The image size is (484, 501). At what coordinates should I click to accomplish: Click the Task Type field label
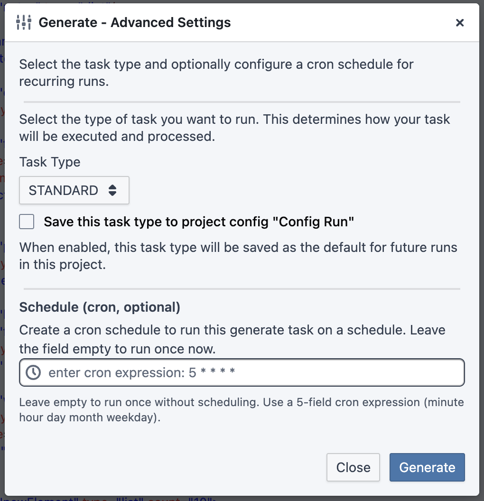[x=49, y=162]
